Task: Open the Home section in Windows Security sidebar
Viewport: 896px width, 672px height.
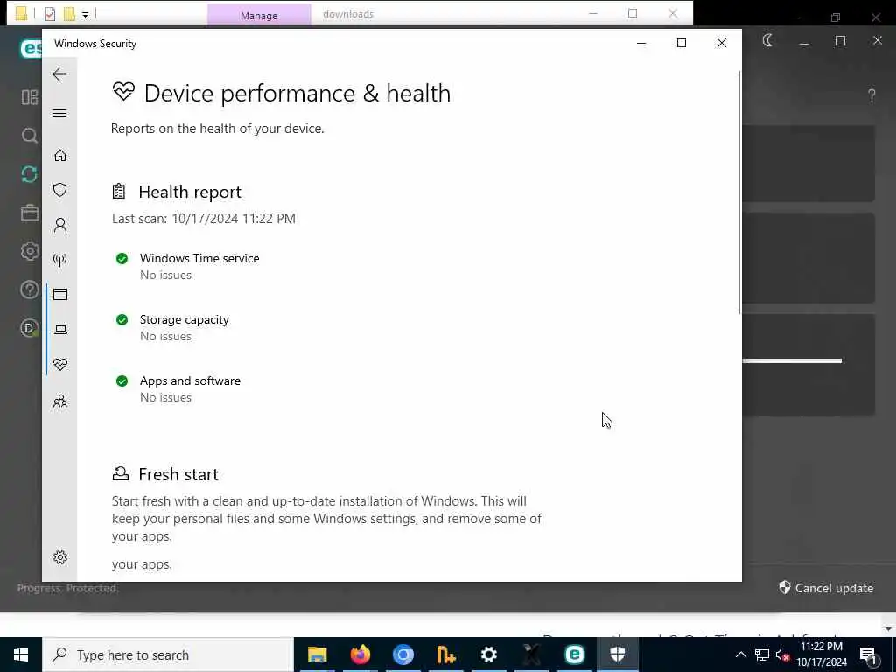Action: 60,156
